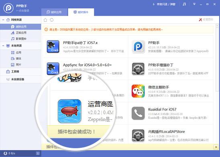The height and width of the screenshot is (157, 220).
Task: Click the PP助手 plugin app icon
Action: [x=138, y=46]
